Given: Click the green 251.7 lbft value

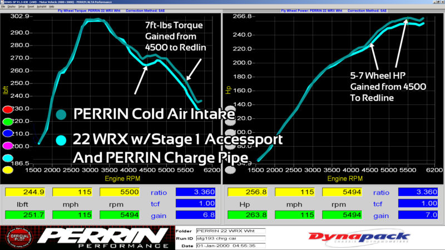Looking at the screenshot, I should 25,215.
